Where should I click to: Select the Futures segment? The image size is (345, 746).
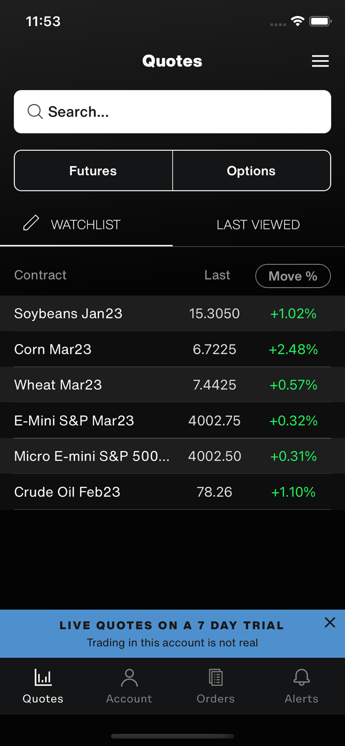tap(93, 171)
